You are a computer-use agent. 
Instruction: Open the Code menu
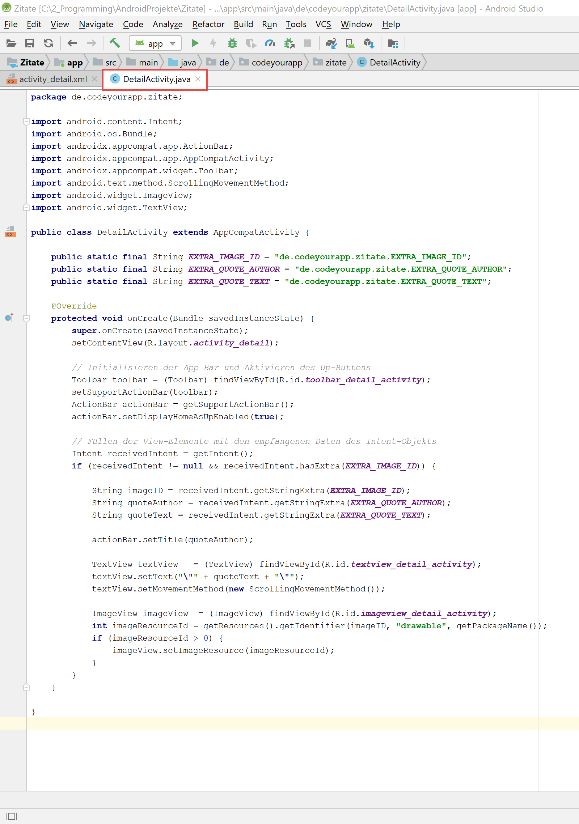click(x=133, y=24)
